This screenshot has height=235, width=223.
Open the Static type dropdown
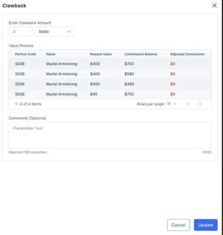click(55, 32)
